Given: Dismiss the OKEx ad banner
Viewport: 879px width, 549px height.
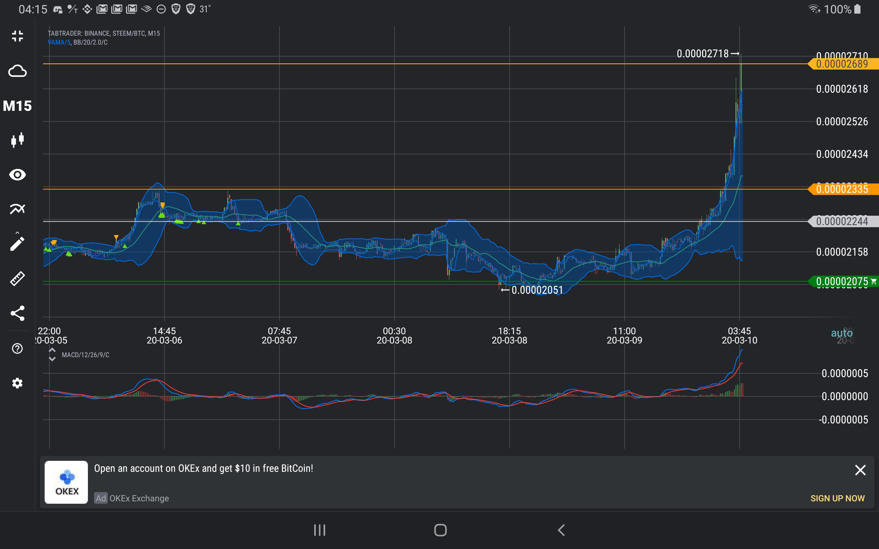Looking at the screenshot, I should (x=860, y=470).
